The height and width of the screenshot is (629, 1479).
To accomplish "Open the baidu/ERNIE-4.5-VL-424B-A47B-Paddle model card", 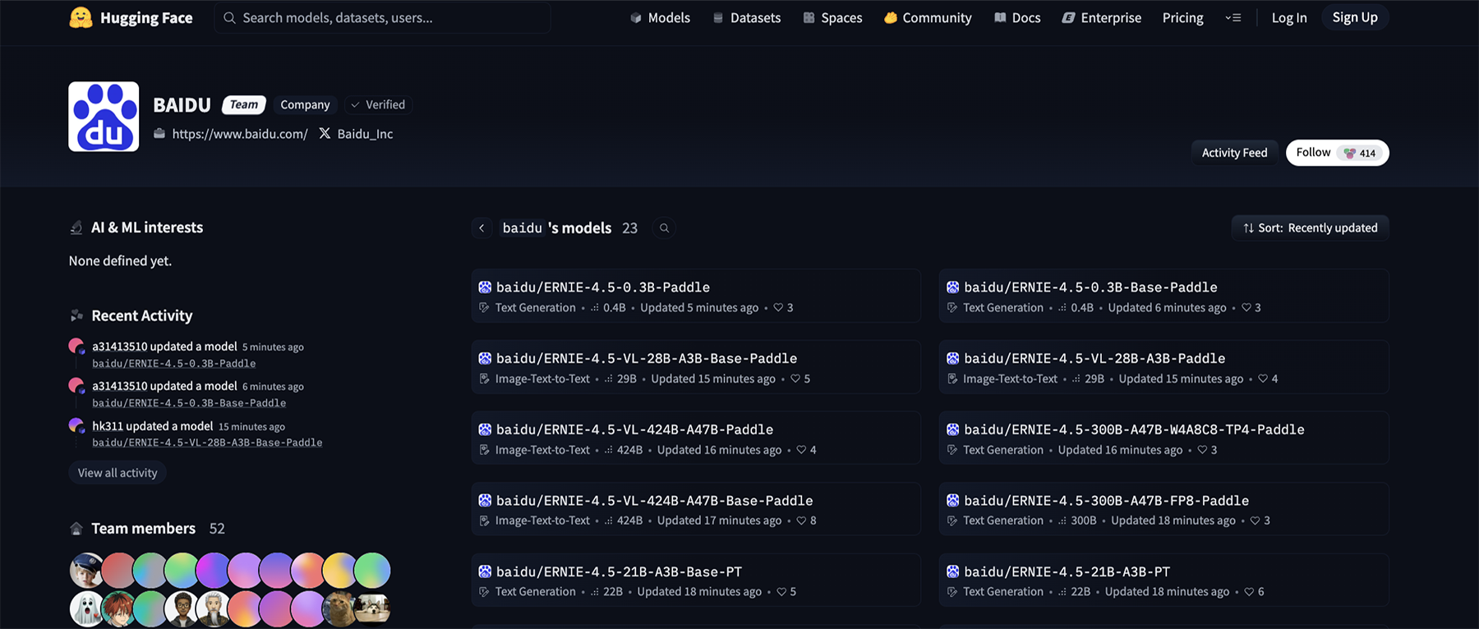I will (634, 429).
